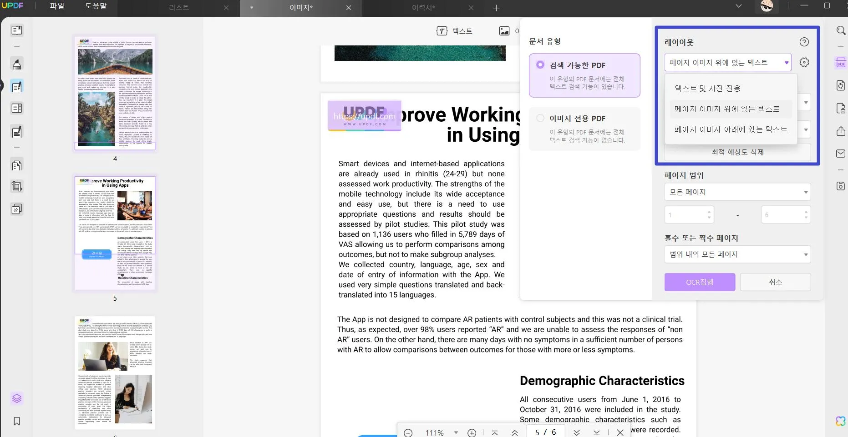Switch to the 리스트 tab
The height and width of the screenshot is (437, 848).
(x=178, y=8)
